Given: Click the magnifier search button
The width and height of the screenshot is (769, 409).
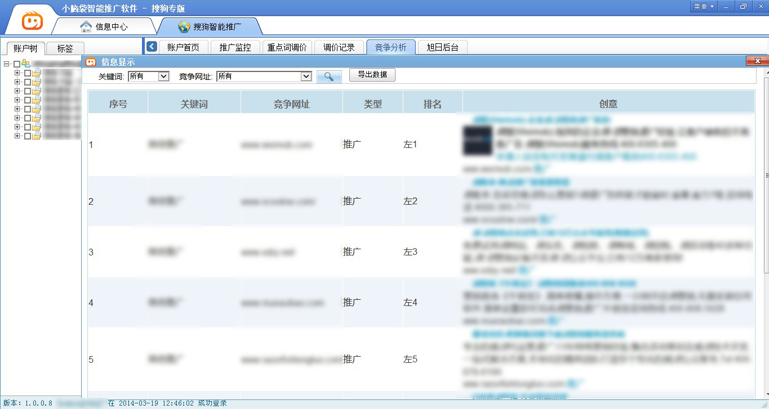Looking at the screenshot, I should click(x=329, y=77).
